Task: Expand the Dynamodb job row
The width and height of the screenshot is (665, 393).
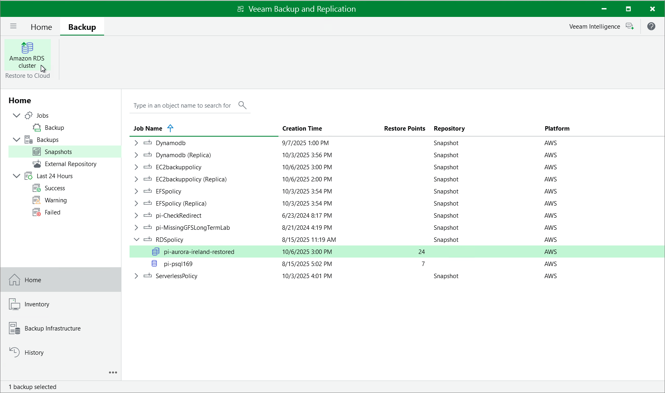Action: (x=136, y=143)
